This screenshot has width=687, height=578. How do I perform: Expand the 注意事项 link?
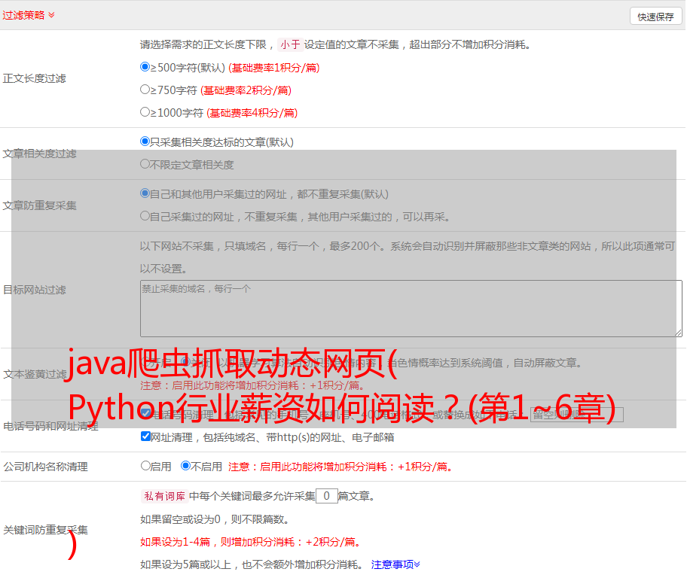coord(395,565)
